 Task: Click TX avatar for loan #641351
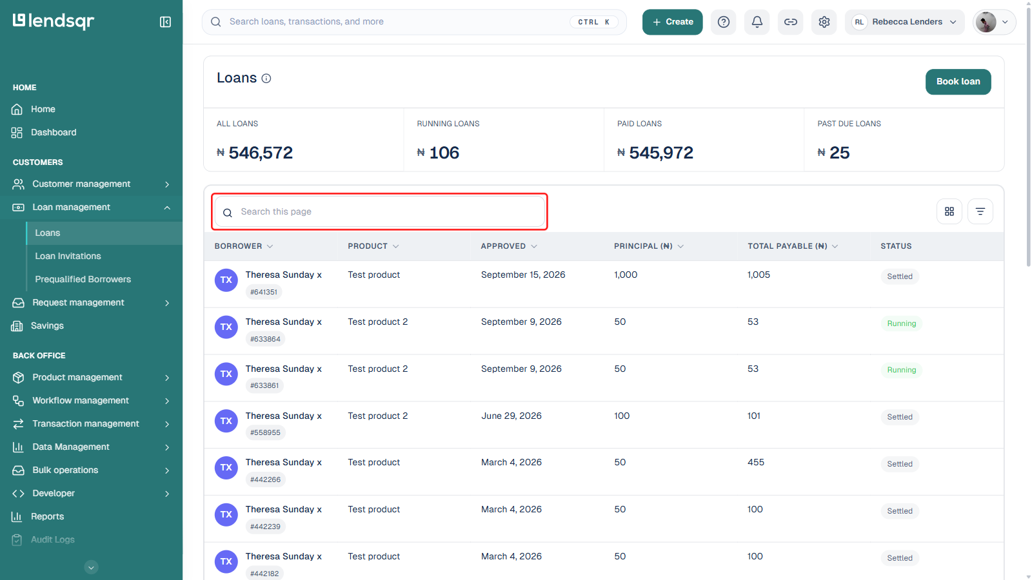pyautogui.click(x=226, y=280)
